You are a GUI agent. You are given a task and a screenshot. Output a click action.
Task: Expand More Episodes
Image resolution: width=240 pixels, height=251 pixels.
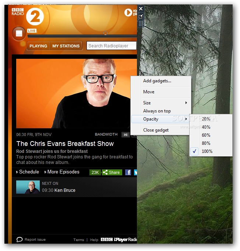click(62, 172)
